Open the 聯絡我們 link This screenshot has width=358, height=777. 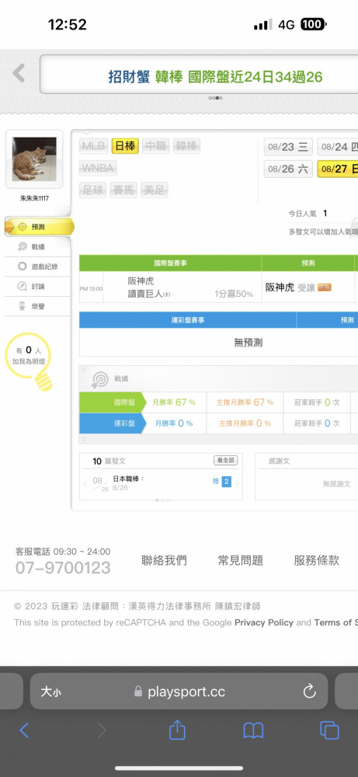tap(164, 560)
